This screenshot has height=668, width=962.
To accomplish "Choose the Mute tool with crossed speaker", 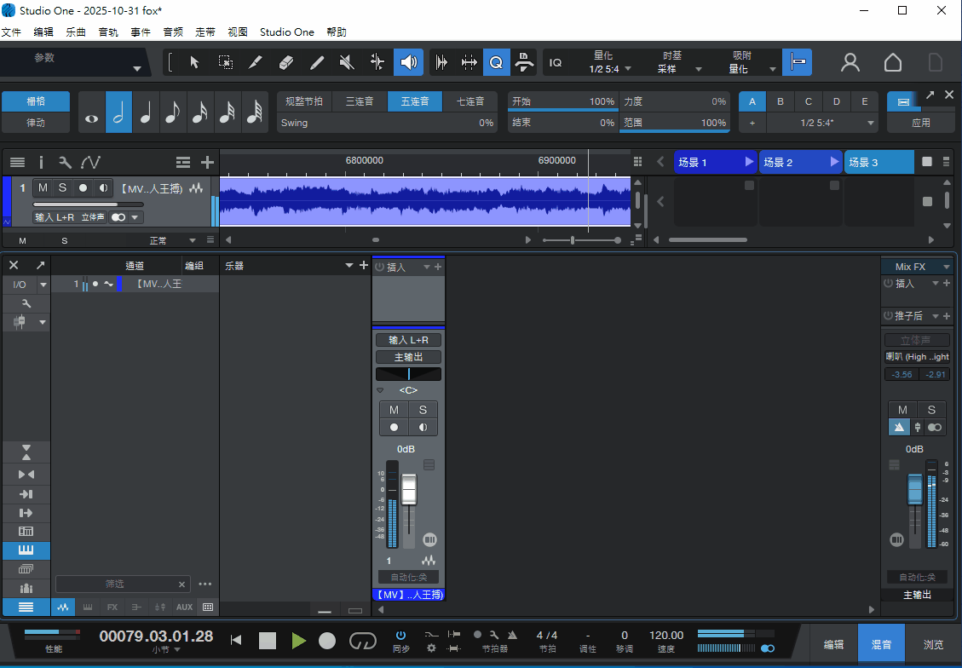I will 347,62.
